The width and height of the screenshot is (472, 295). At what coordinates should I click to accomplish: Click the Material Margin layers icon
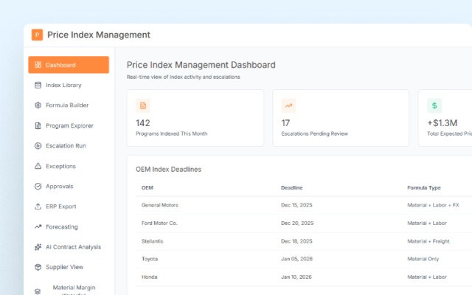click(38, 291)
